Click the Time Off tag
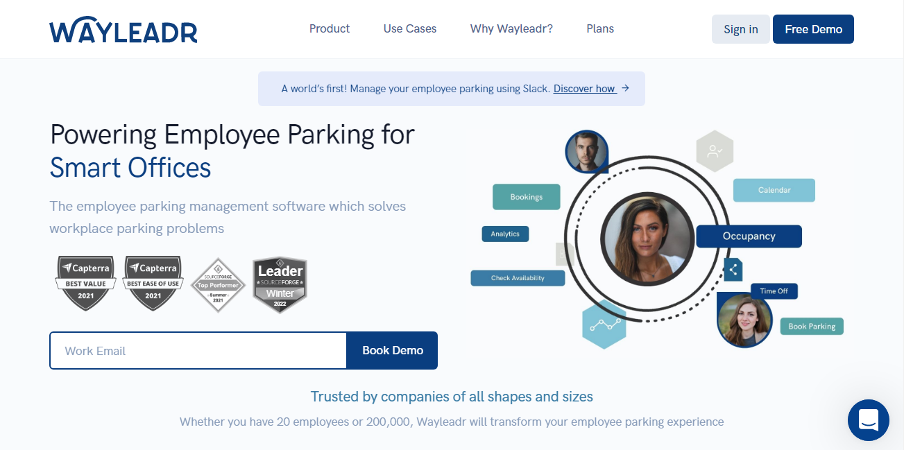This screenshot has width=904, height=450. pos(774,291)
